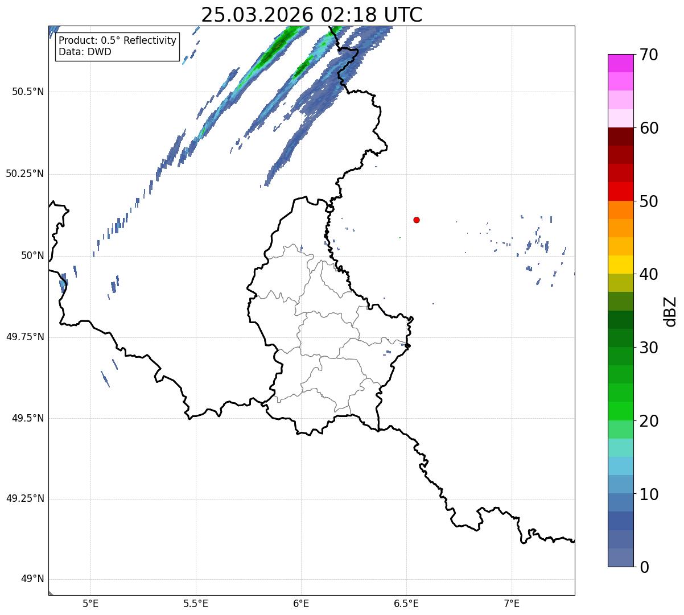Click the colorbar tick label "30"

point(649,348)
